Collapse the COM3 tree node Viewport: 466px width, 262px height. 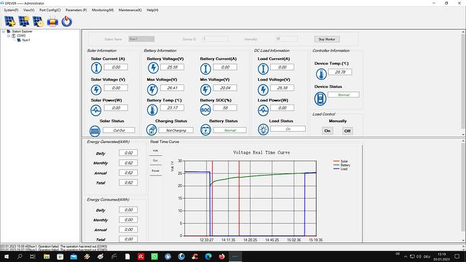pos(9,36)
